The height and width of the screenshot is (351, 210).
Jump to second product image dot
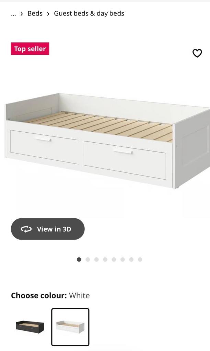click(x=87, y=259)
